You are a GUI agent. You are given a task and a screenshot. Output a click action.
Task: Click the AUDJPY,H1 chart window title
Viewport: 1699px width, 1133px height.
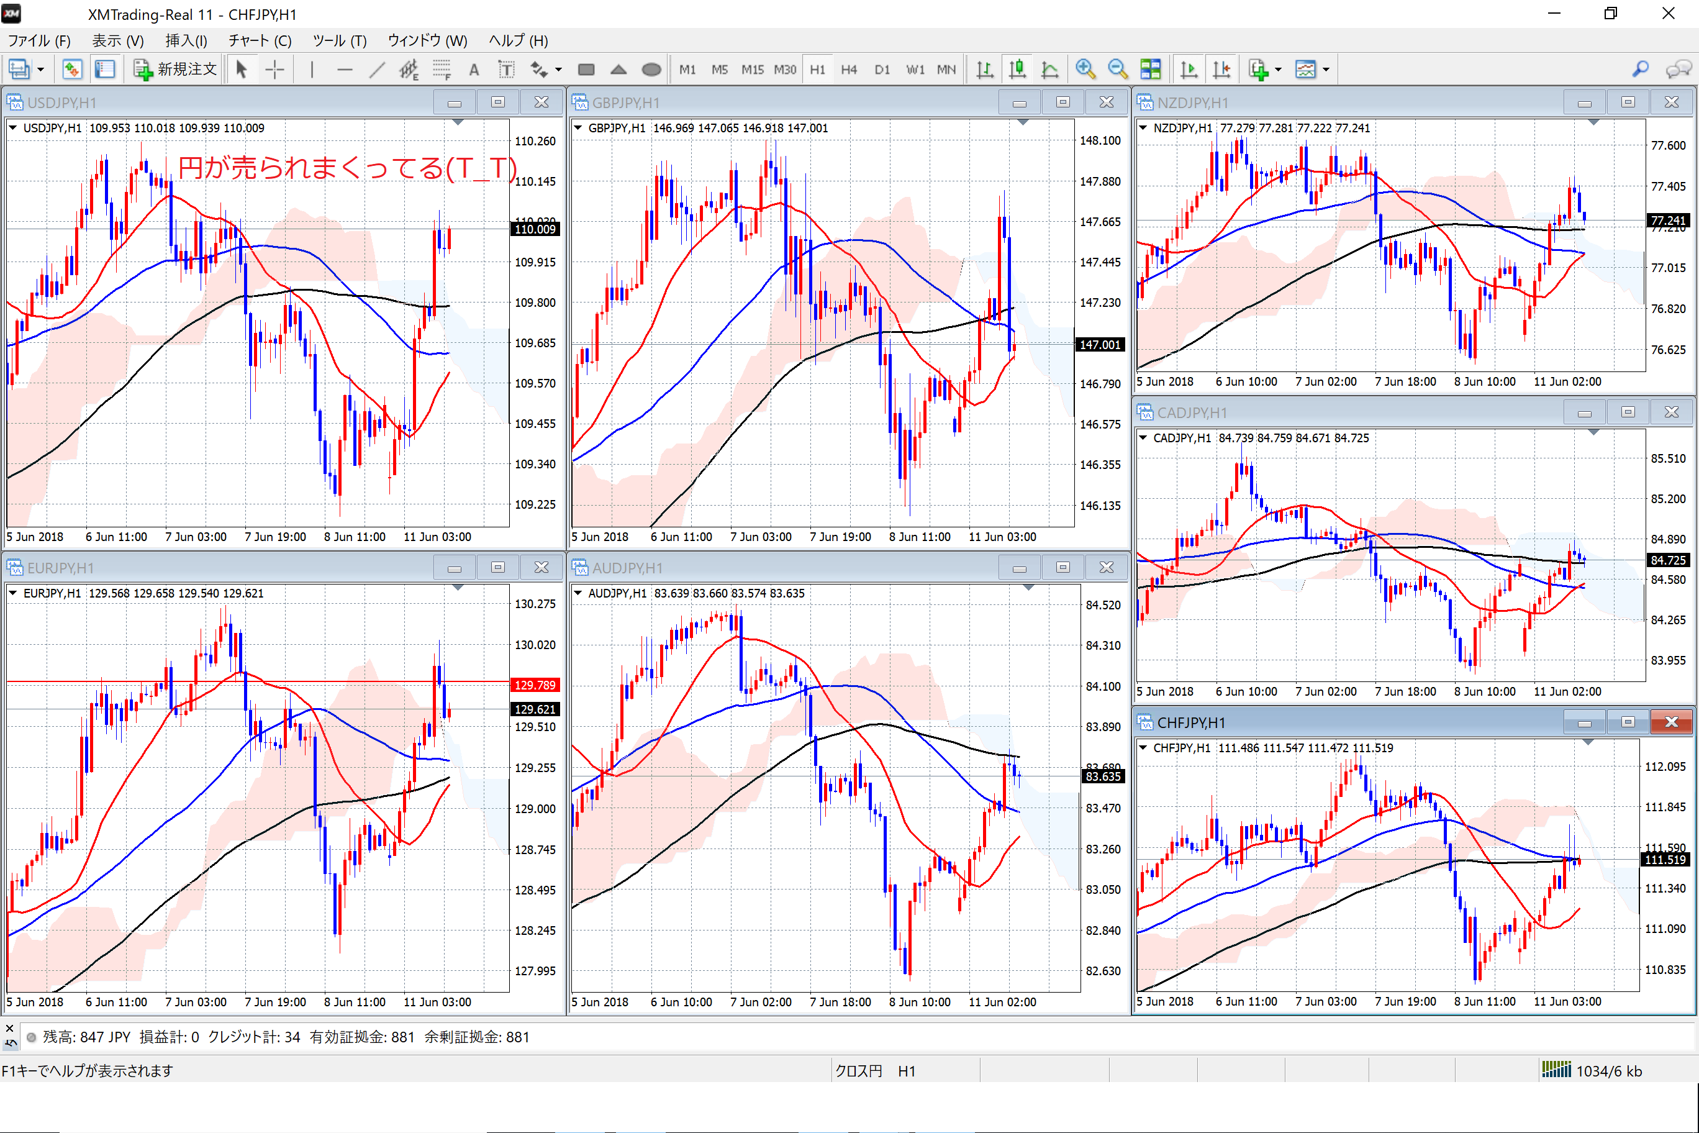point(627,568)
